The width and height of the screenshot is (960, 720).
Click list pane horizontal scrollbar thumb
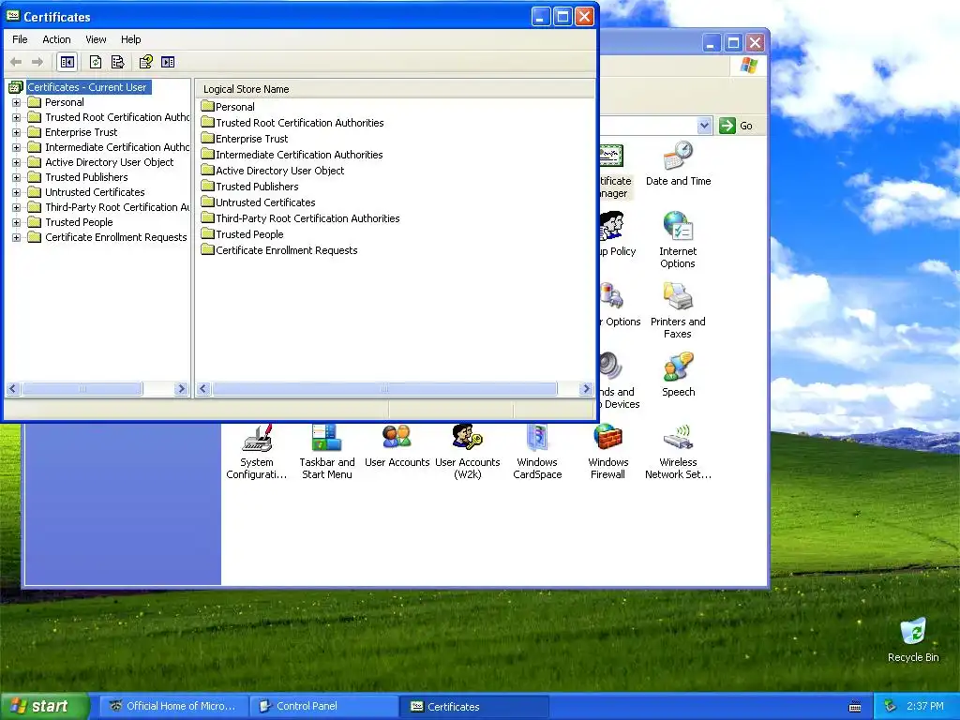[384, 389]
